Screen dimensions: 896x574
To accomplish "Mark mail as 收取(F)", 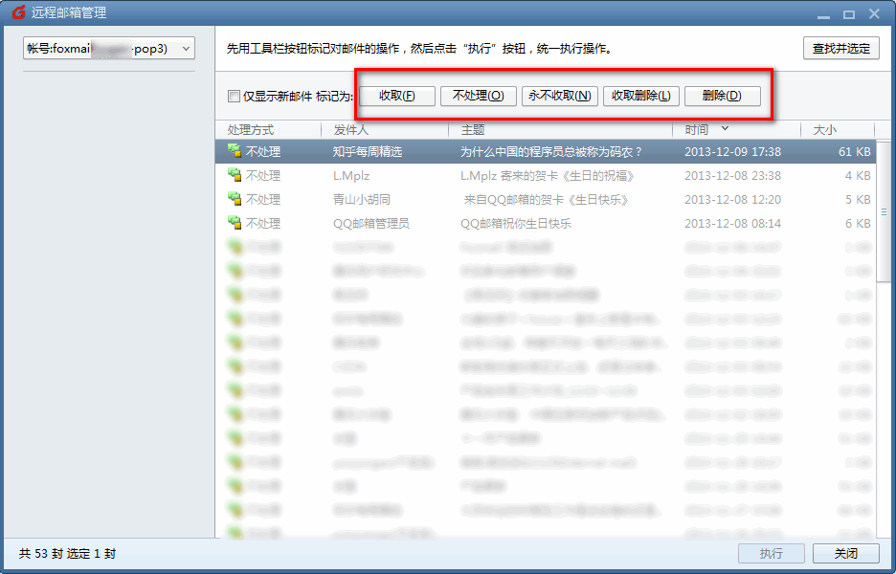I will (397, 96).
